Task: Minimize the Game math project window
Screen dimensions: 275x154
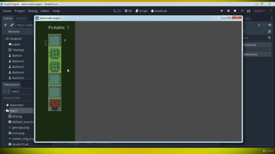Action: pyautogui.click(x=224, y=17)
